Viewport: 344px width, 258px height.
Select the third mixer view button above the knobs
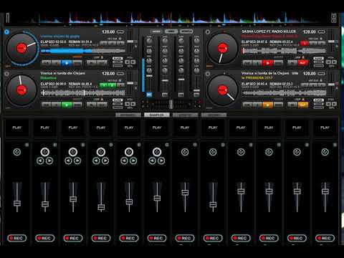(x=186, y=32)
